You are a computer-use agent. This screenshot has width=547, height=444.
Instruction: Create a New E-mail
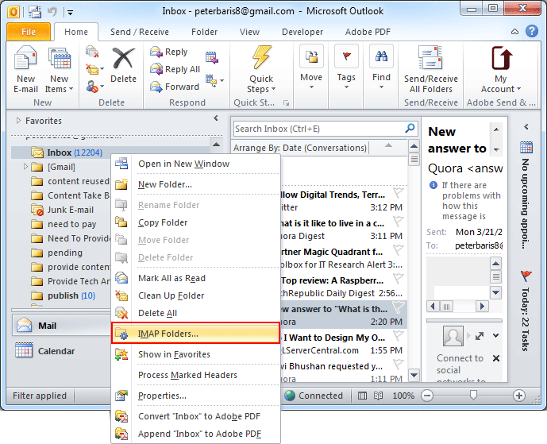click(x=25, y=70)
